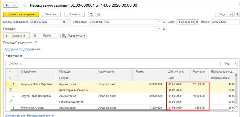Click the back navigation arrow

point(7,5)
